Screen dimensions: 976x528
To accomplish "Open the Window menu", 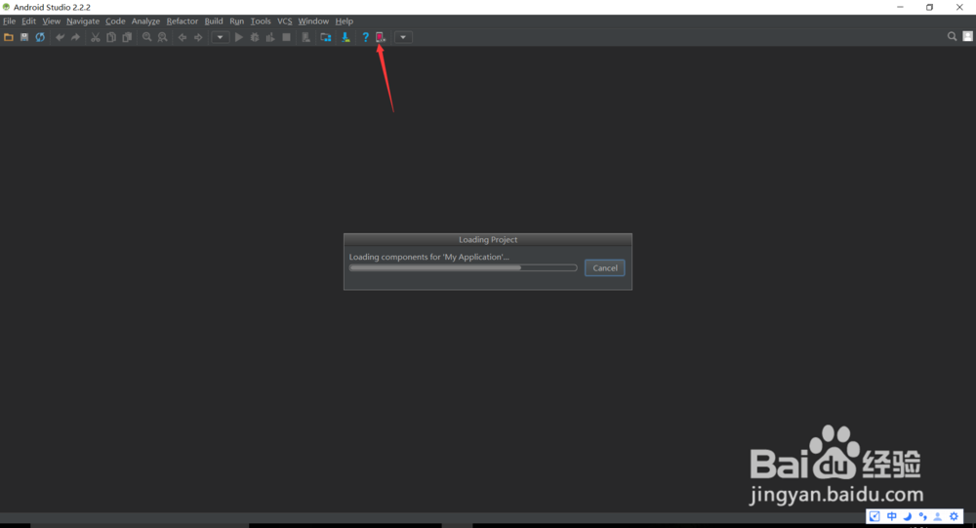I will pos(313,21).
